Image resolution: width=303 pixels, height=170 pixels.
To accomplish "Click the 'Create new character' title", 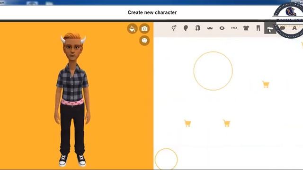I will click(152, 13).
